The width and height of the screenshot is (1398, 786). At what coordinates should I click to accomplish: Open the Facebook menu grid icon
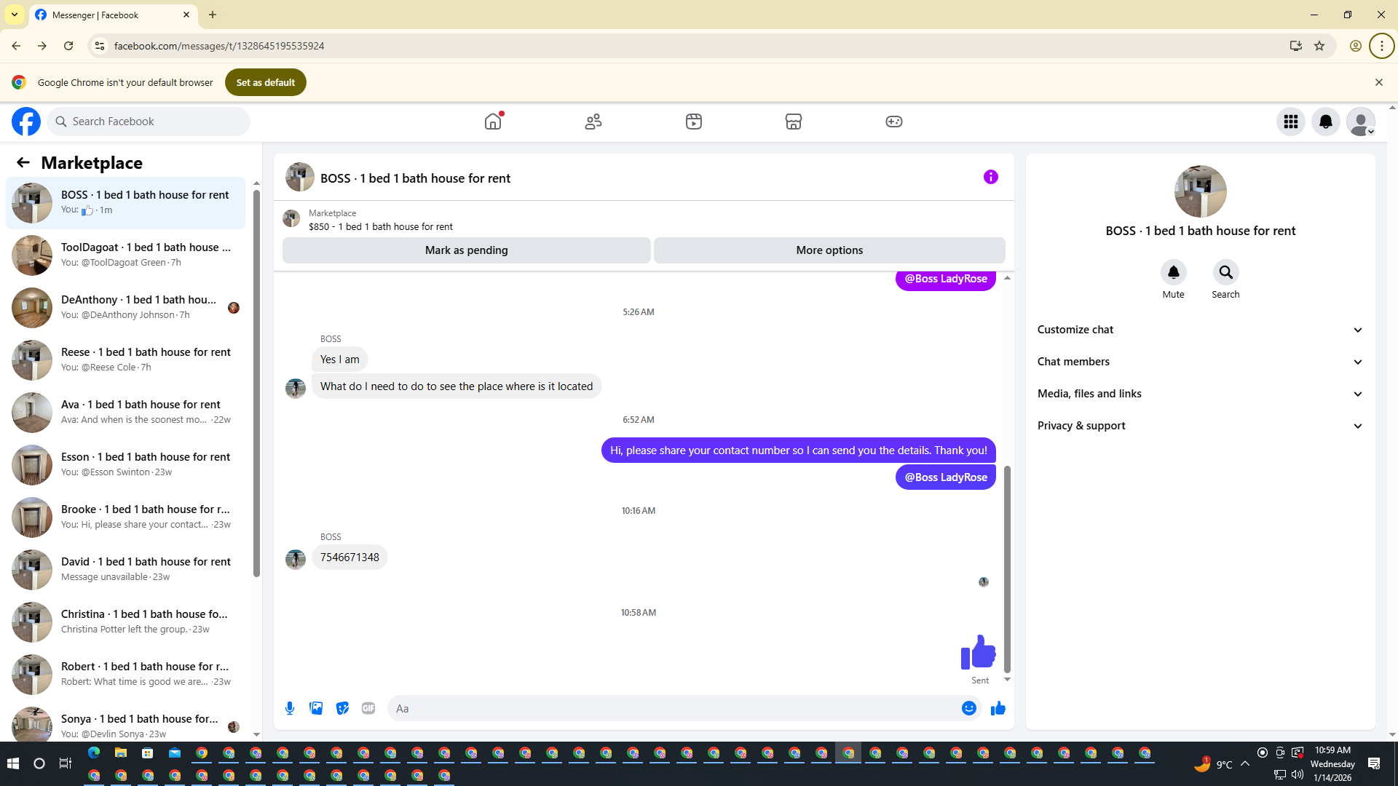(x=1290, y=122)
